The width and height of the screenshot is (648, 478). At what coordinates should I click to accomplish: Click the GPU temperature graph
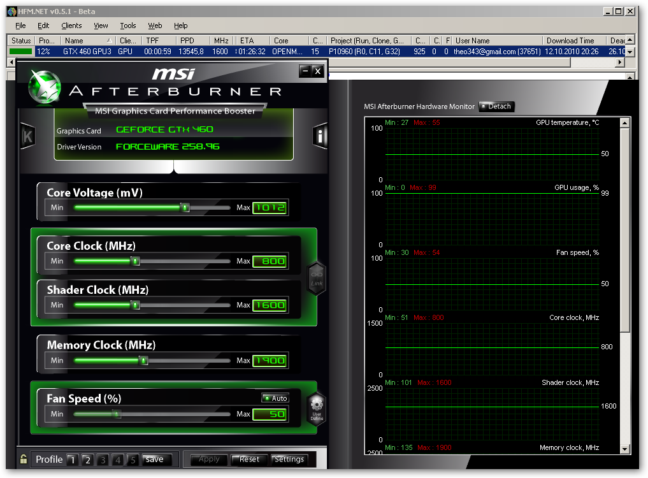tap(492, 154)
